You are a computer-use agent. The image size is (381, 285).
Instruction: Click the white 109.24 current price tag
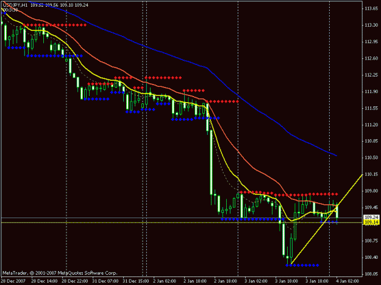[371, 217]
